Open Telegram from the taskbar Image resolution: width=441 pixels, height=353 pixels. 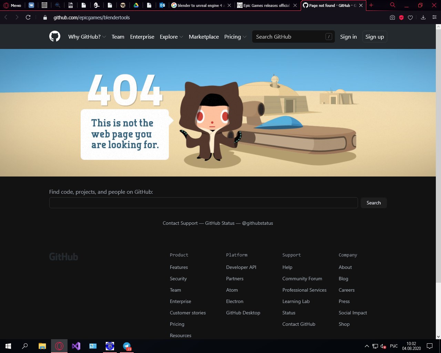point(127,346)
